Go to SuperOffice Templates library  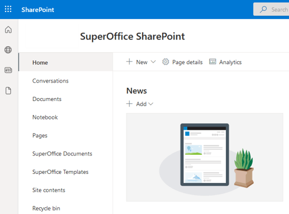[x=60, y=172]
